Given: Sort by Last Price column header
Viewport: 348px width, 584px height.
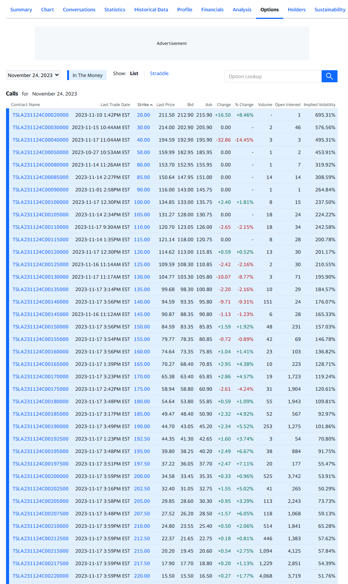Looking at the screenshot, I should point(166,105).
